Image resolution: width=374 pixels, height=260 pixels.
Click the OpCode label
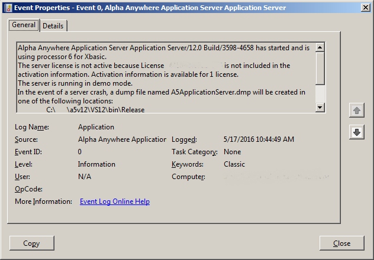tap(28, 189)
